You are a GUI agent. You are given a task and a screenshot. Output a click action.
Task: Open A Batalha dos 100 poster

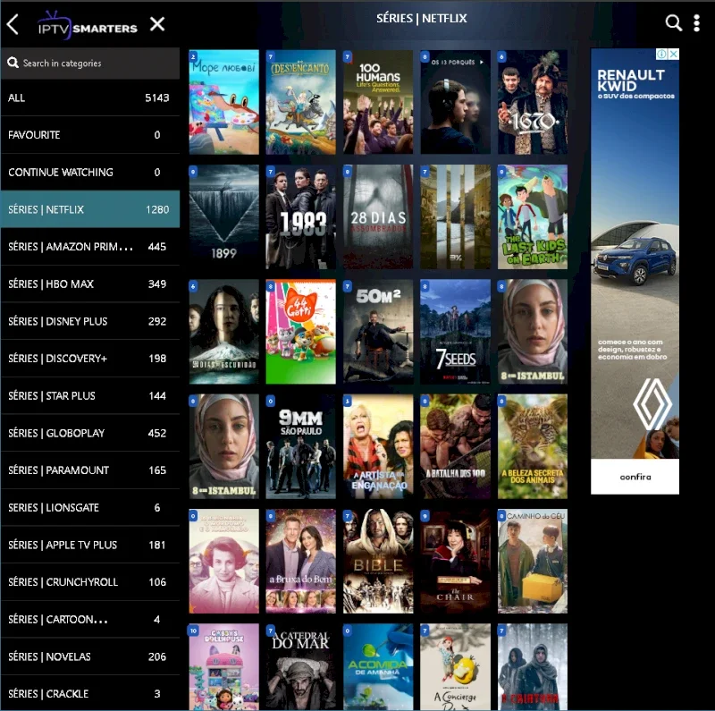pos(455,446)
